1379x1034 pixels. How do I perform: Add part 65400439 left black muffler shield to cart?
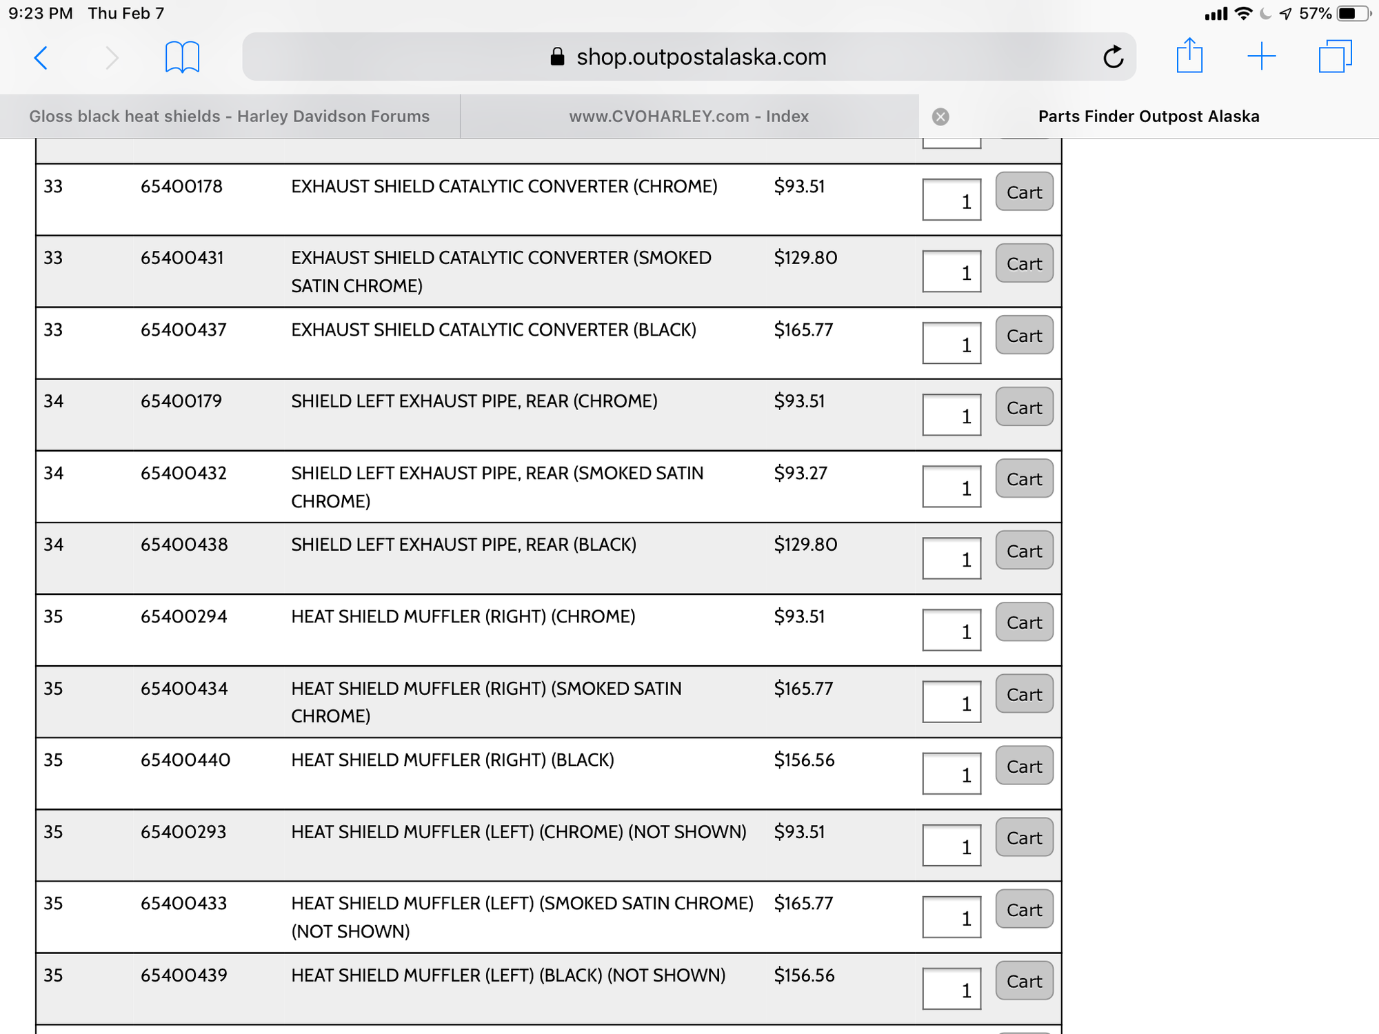click(1024, 981)
